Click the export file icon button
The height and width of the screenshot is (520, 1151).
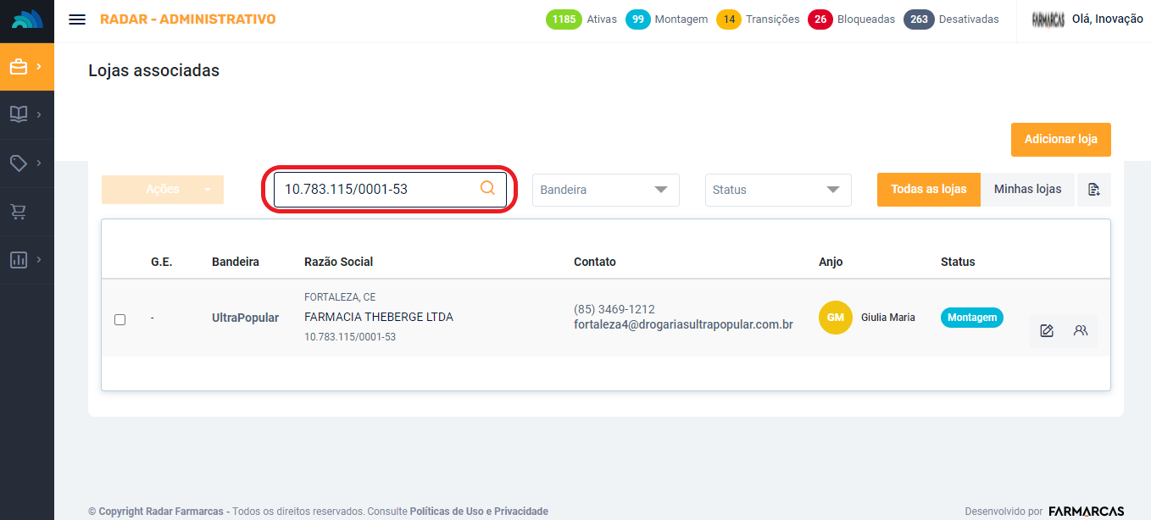(1093, 190)
